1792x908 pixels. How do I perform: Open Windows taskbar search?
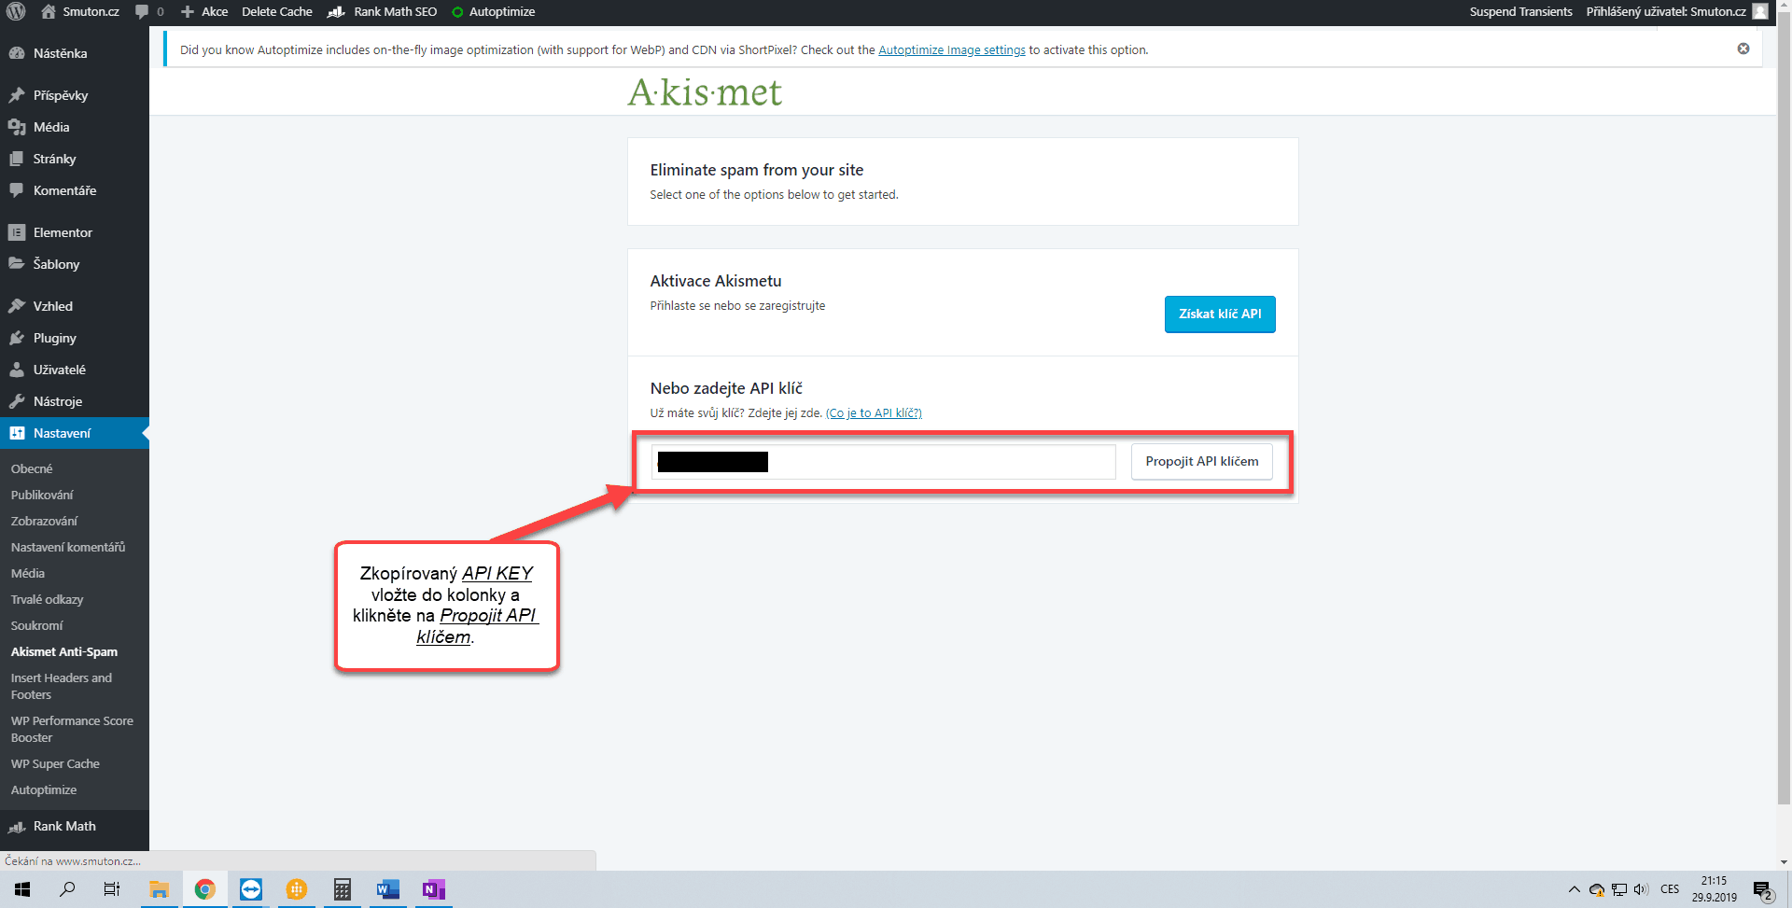pos(67,889)
